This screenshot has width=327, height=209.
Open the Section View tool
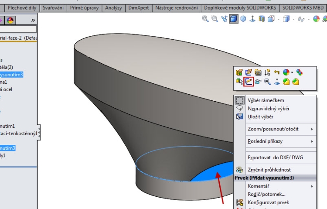[x=262, y=19]
